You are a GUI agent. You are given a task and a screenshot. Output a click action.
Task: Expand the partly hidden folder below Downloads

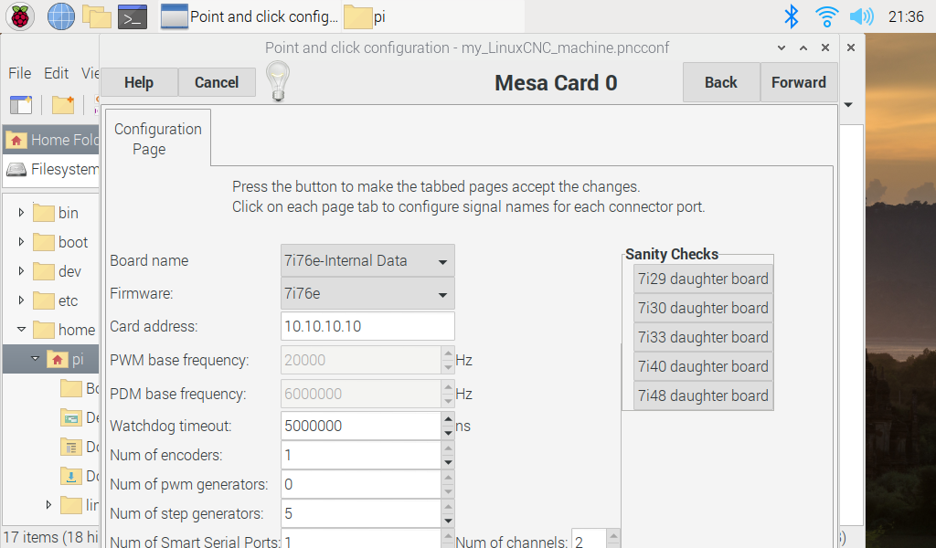(x=49, y=504)
